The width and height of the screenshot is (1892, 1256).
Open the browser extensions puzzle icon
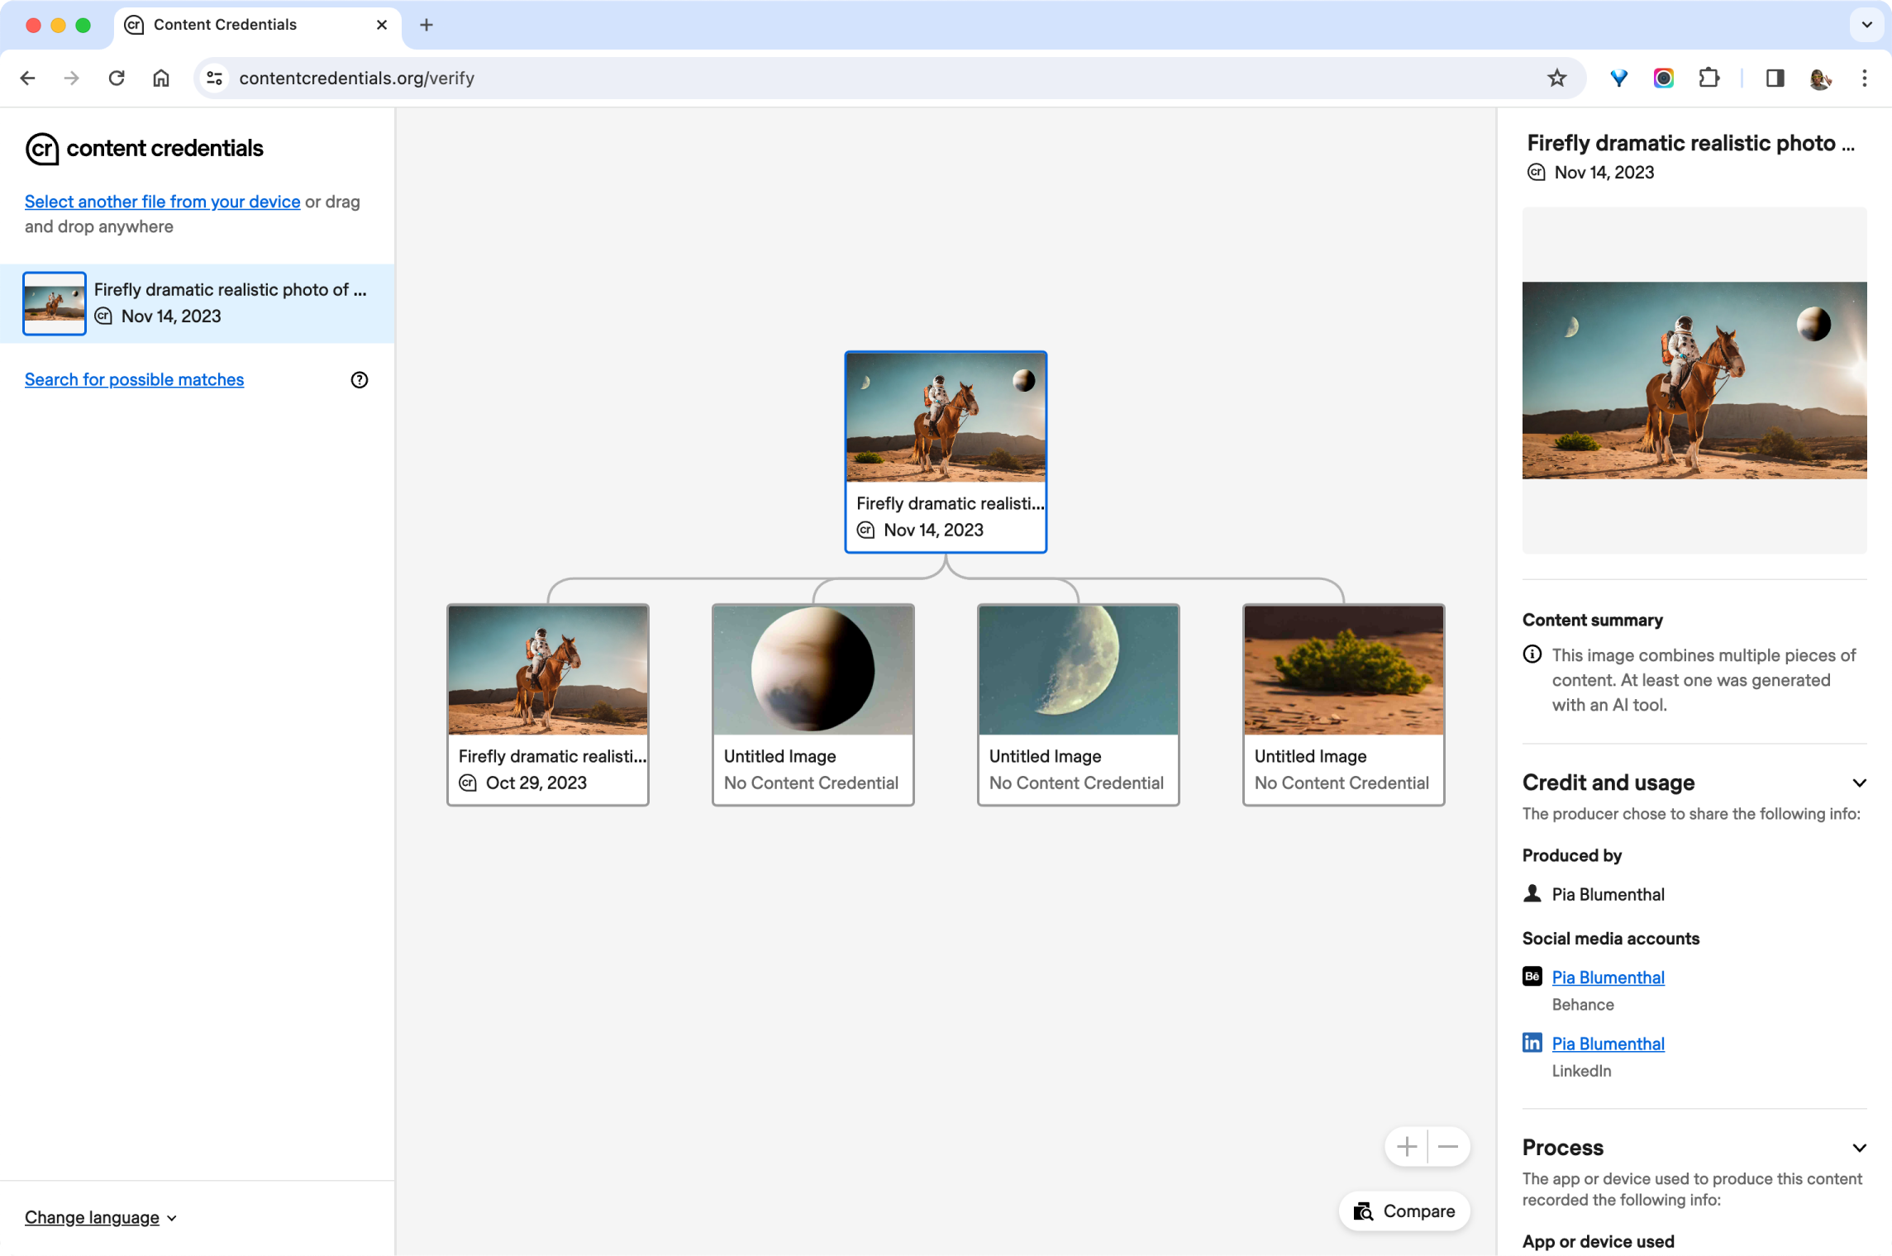point(1709,78)
